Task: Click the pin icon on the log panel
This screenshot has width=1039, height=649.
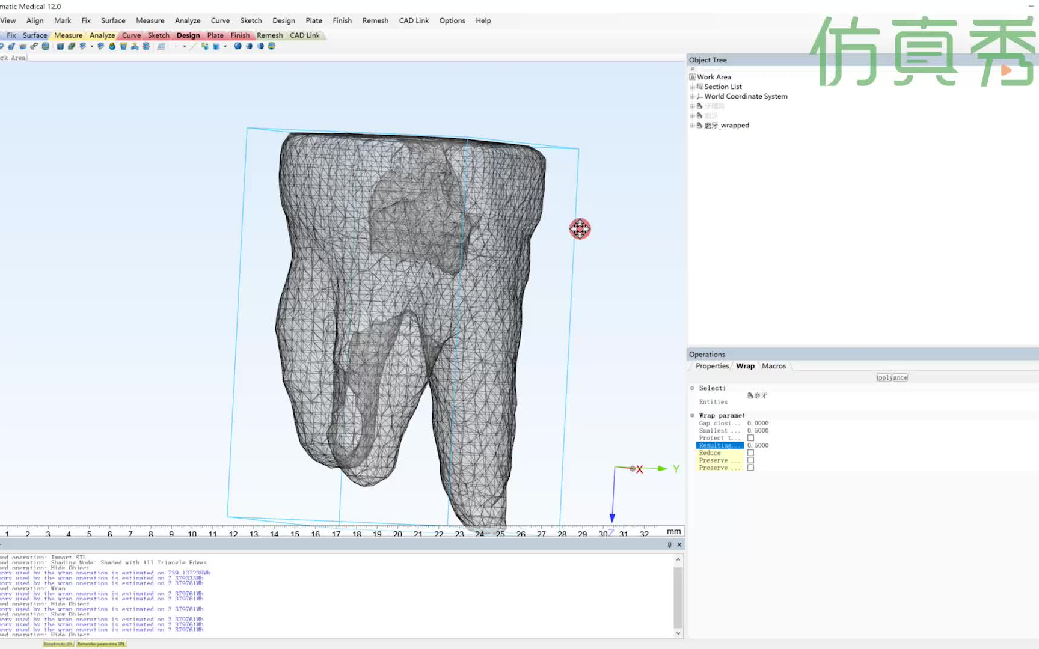Action: (669, 545)
